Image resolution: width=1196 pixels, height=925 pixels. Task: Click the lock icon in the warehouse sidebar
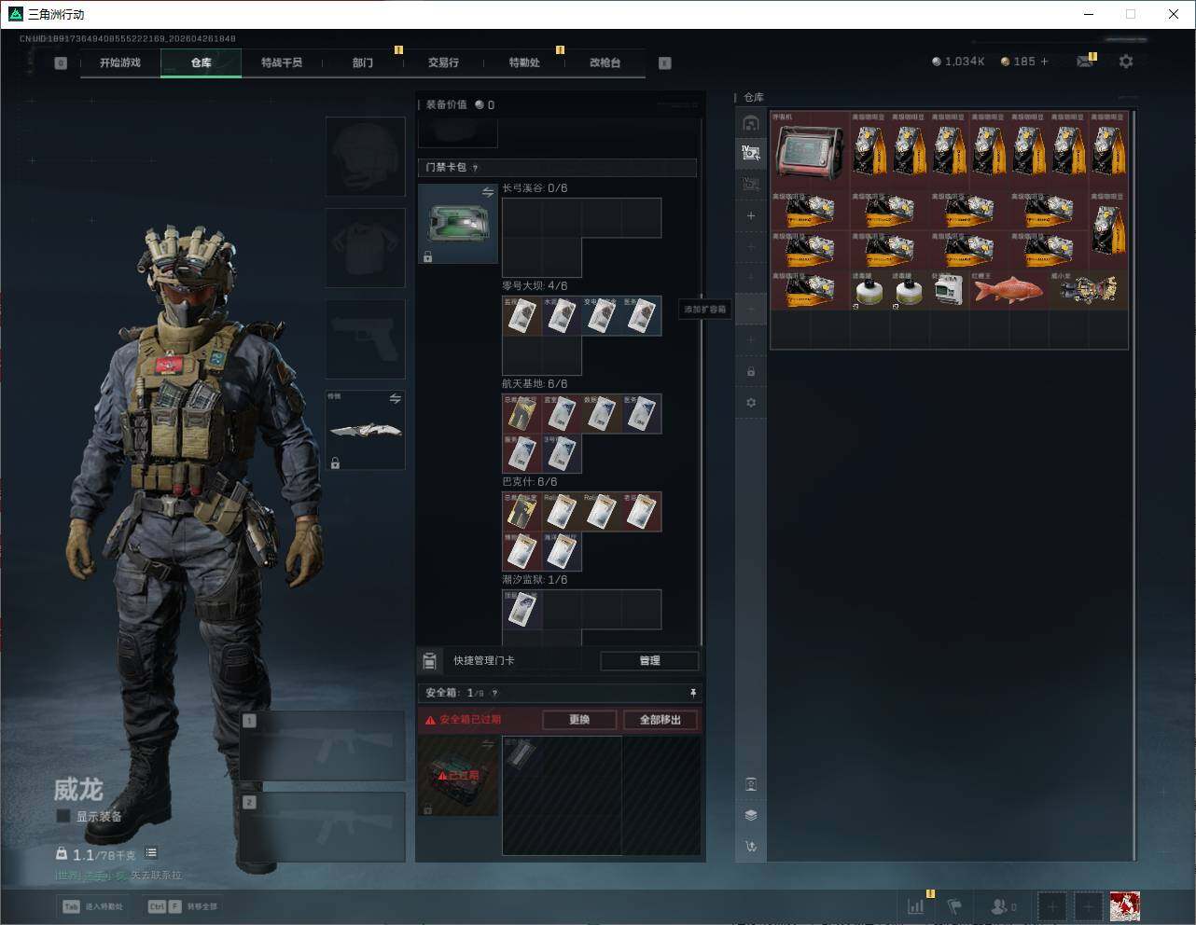tap(751, 372)
